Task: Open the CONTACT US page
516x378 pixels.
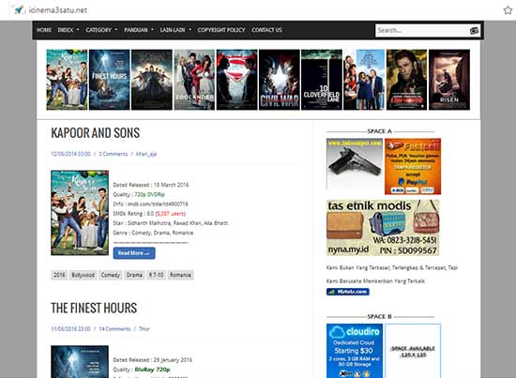Action: pos(266,30)
